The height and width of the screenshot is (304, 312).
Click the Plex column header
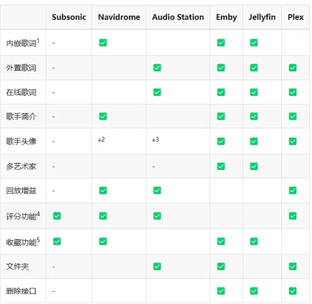click(295, 17)
